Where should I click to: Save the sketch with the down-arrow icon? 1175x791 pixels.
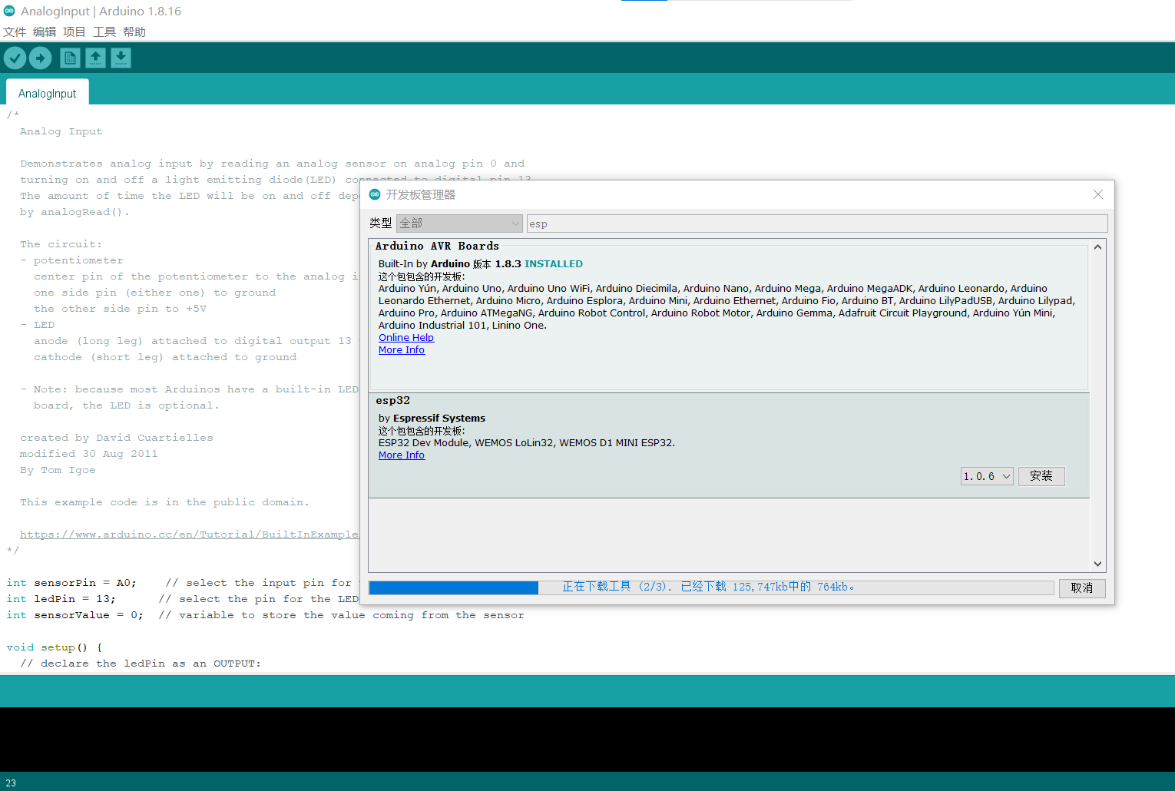121,58
